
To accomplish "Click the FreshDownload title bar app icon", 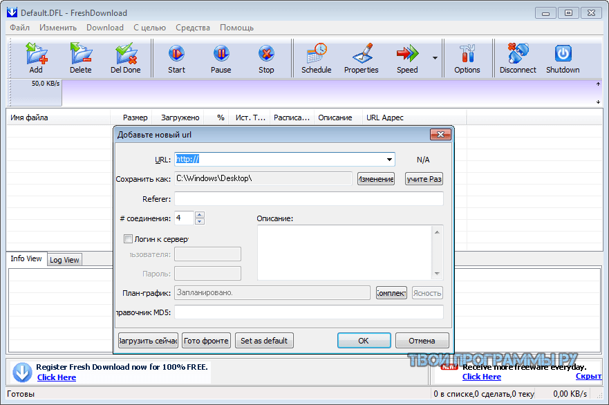I will point(12,12).
